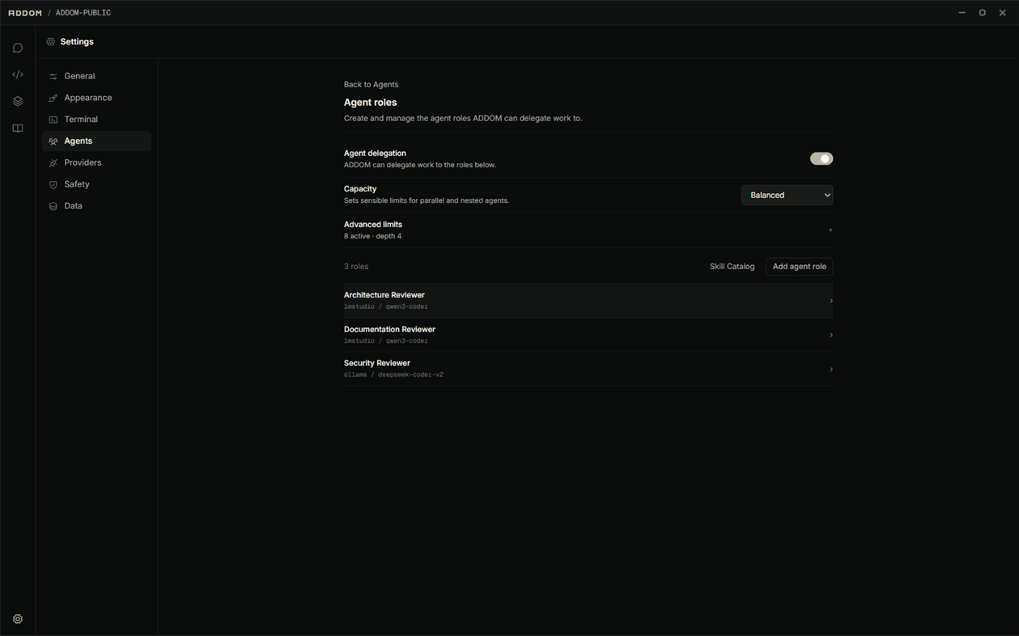
Task: Click the '8 active · depth 4' text
Action: pos(372,236)
